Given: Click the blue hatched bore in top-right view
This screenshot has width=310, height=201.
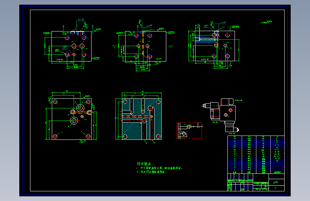Looking at the screenshot, I should tap(206, 40).
